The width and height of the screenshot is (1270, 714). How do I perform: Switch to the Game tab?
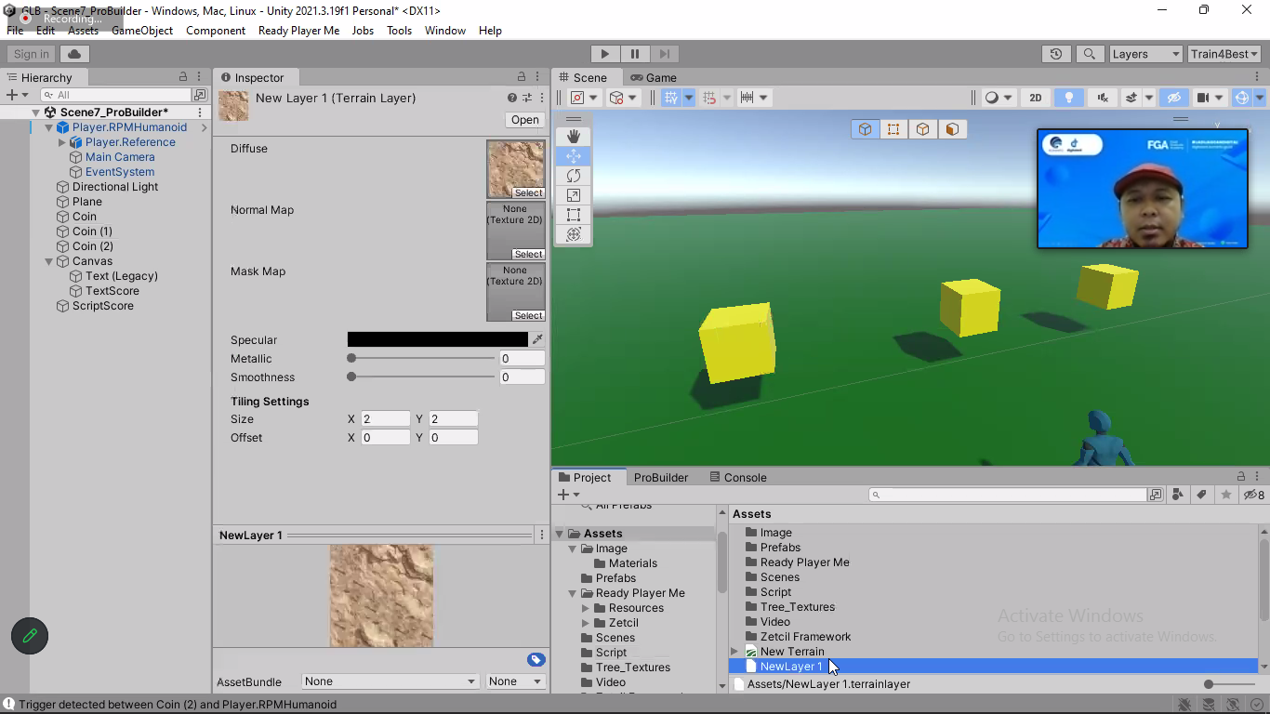654,78
